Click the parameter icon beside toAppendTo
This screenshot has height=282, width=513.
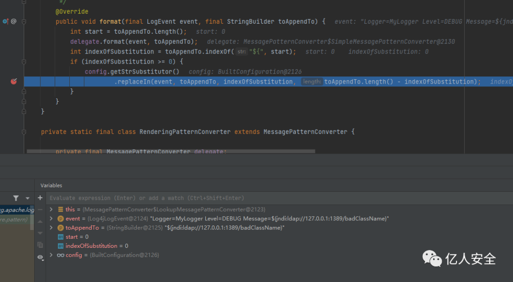click(60, 228)
